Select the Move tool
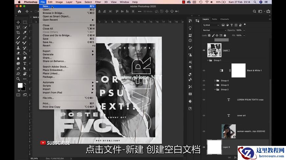This screenshot has width=286, height=160. point(18,22)
